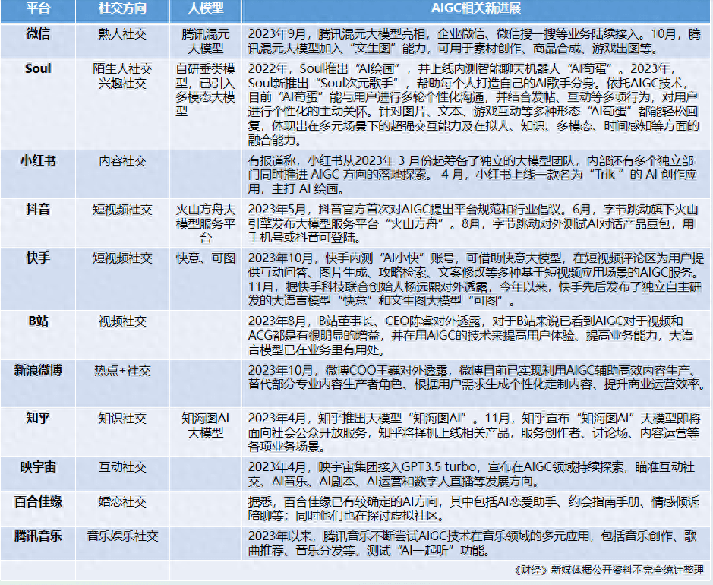The width and height of the screenshot is (713, 585).
Task: Click the 映宇宙 text mentioning GPT3.5 turbo
Action: (x=472, y=474)
